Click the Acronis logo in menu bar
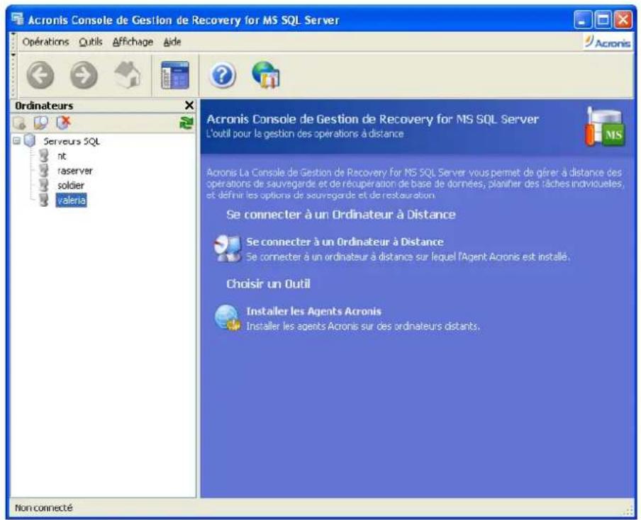The image size is (641, 520). [x=608, y=42]
